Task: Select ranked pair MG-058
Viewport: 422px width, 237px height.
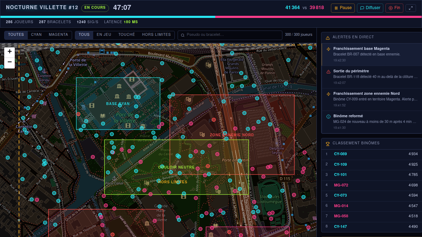Action: (372, 216)
